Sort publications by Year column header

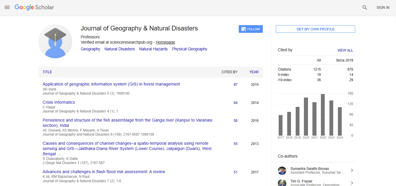tap(254, 72)
